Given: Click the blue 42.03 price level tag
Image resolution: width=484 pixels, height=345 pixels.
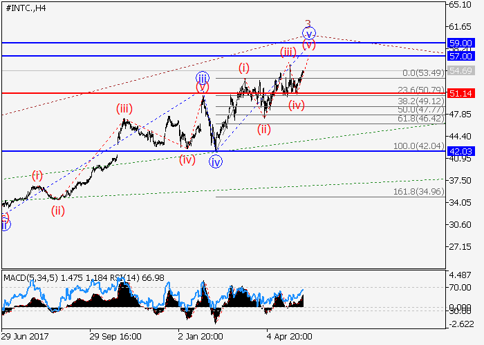Looking at the screenshot, I should click(460, 151).
